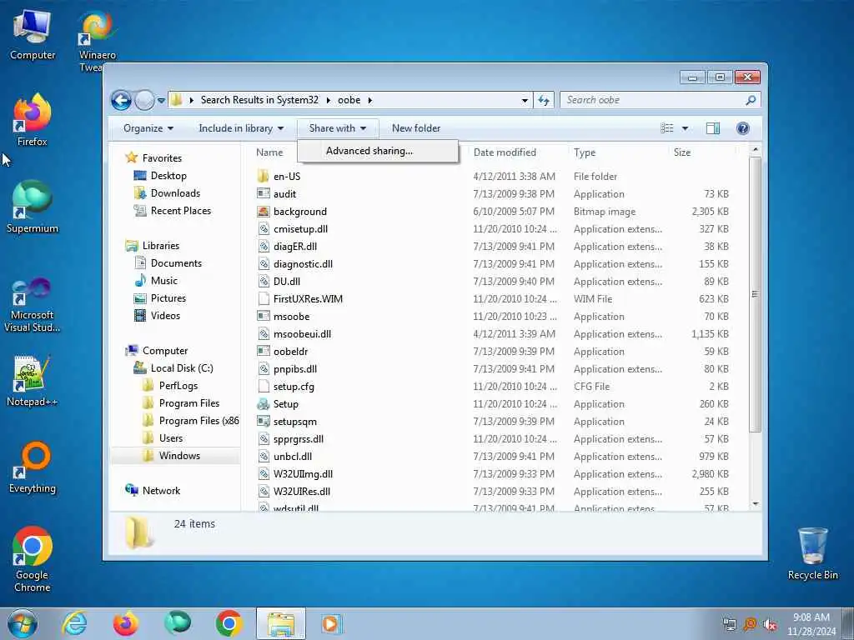The height and width of the screenshot is (640, 854).
Task: Click the Windows Start button
Action: (23, 623)
